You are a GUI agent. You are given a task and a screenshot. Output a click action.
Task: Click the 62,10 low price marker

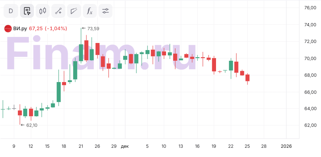(31, 125)
